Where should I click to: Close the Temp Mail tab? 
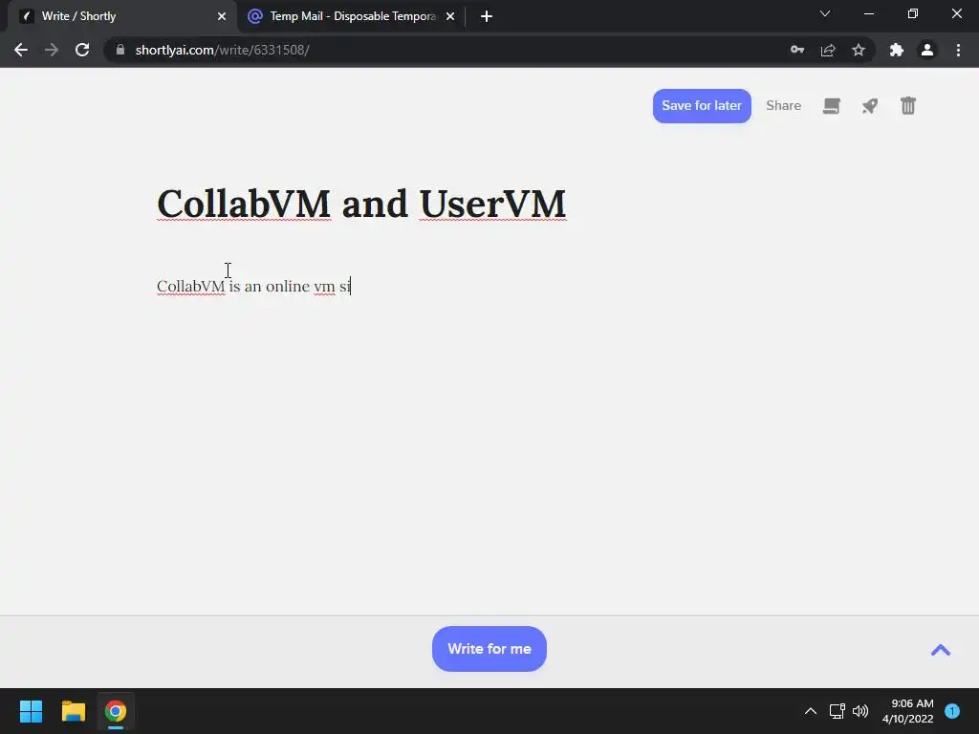coord(450,16)
